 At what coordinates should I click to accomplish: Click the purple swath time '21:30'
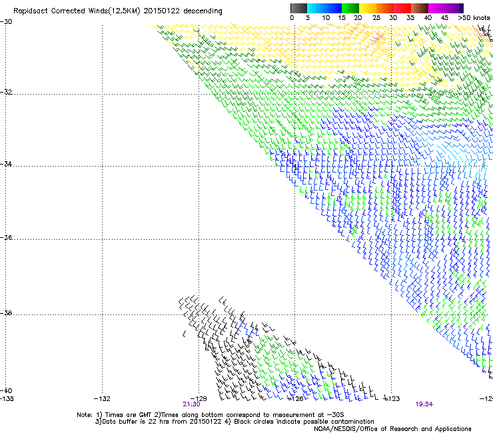191,404
